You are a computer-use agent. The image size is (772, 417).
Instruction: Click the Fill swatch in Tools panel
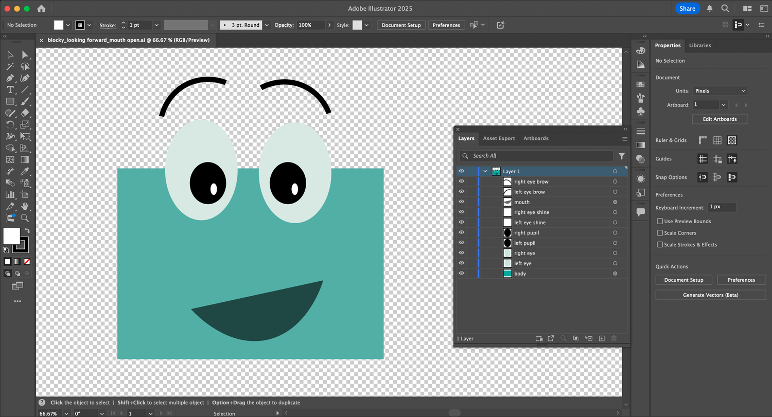(x=11, y=236)
